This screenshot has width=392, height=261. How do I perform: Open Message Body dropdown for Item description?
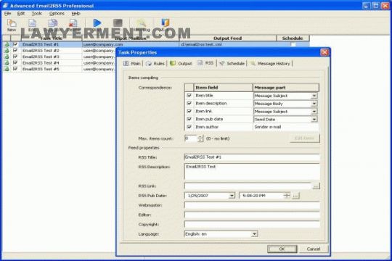(314, 104)
